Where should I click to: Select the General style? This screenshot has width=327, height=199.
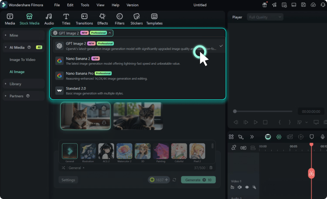70,153
